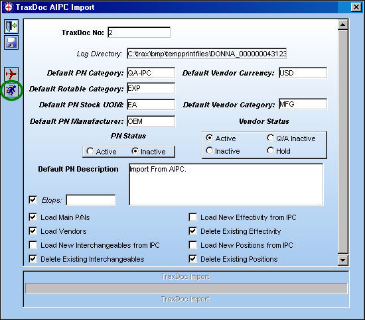Click the Default Vendor Category field
The image size is (365, 320).
coord(303,104)
